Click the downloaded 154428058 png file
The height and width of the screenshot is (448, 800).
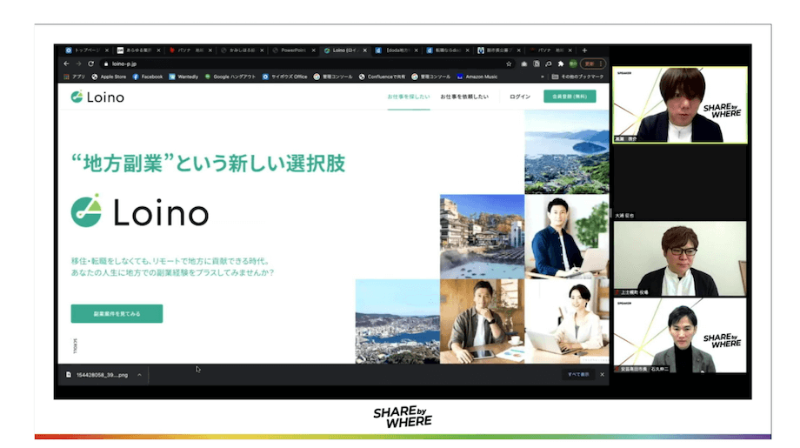[97, 375]
